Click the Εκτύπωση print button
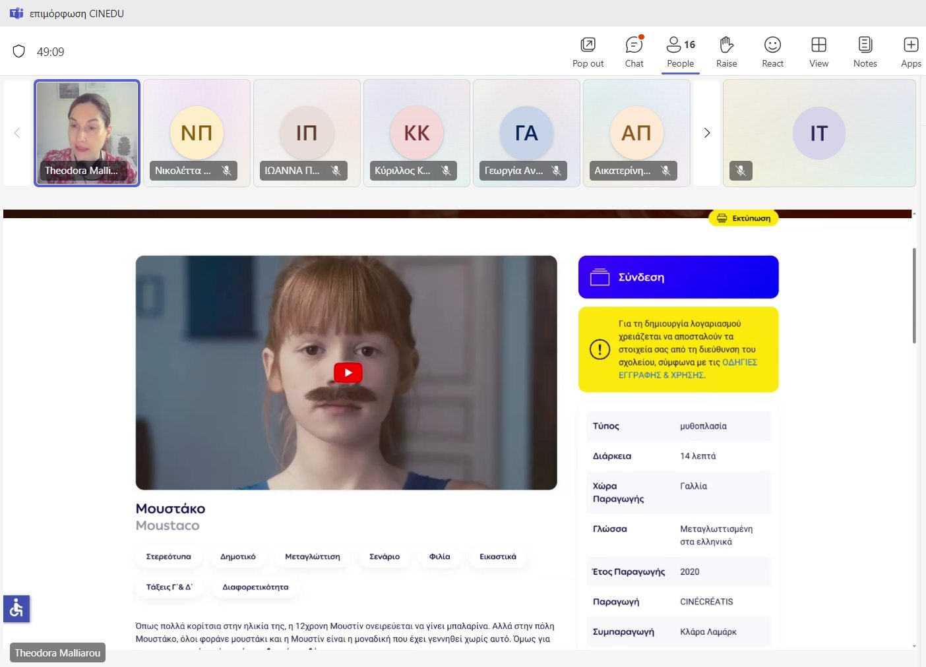The height and width of the screenshot is (667, 926). [x=743, y=218]
